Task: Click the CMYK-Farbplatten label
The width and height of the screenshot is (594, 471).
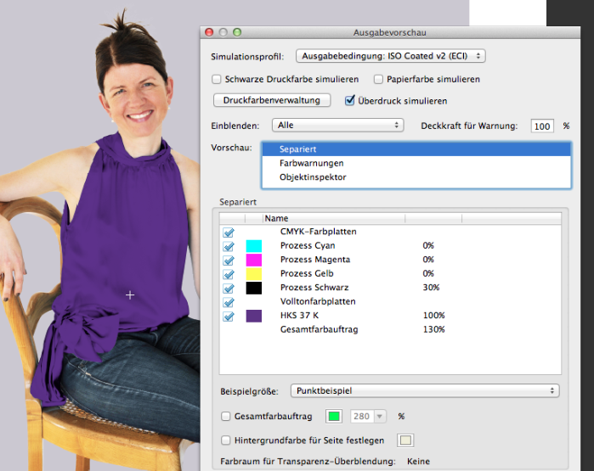Action: pyautogui.click(x=318, y=232)
